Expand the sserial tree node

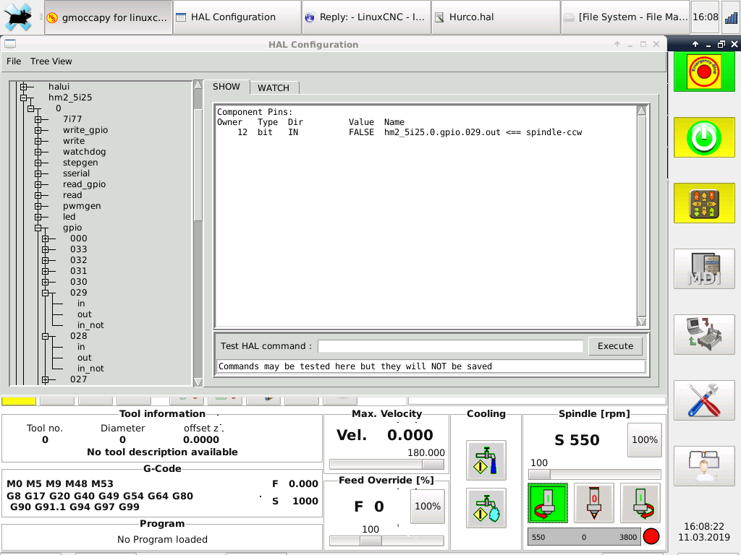38,173
